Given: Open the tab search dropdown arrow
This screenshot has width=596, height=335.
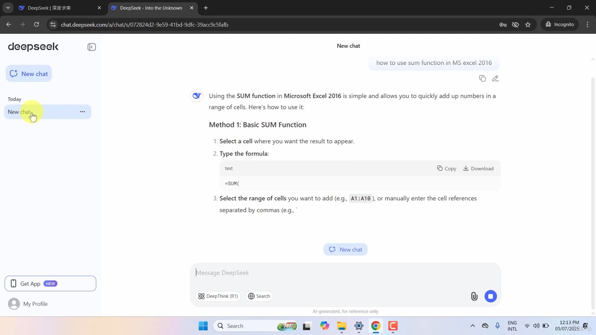Looking at the screenshot, I should point(8,8).
